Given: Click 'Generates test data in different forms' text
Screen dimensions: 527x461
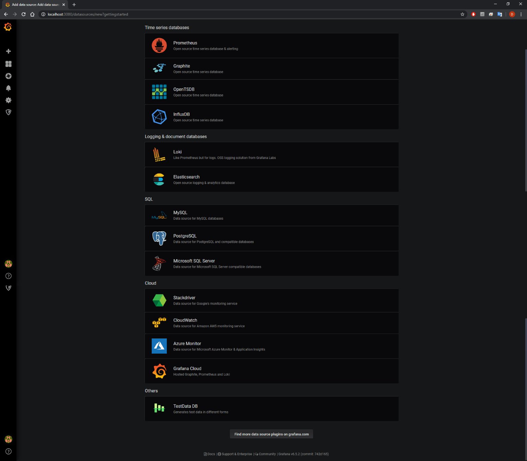Looking at the screenshot, I should (201, 412).
